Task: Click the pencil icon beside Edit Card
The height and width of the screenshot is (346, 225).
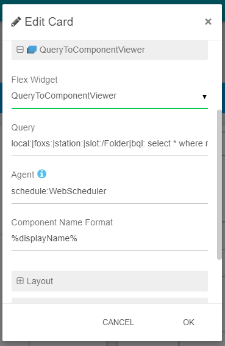Action: coord(16,22)
